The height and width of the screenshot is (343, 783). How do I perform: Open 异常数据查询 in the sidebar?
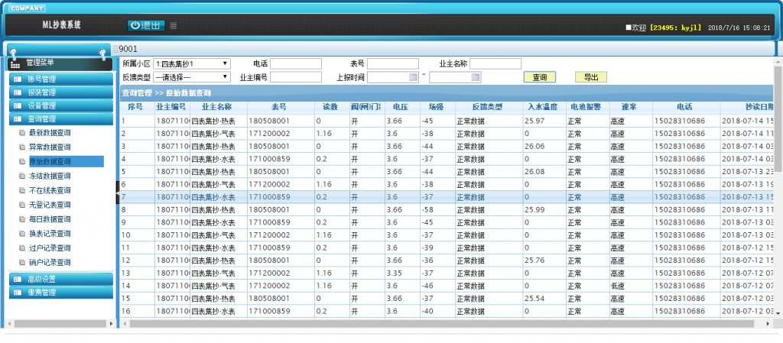(x=50, y=147)
